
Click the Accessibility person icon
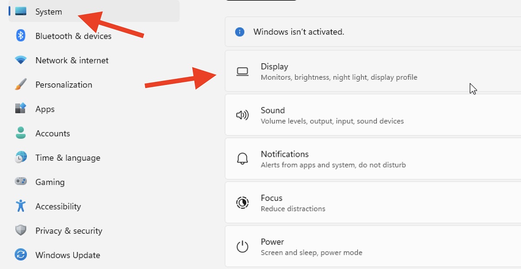pos(20,206)
